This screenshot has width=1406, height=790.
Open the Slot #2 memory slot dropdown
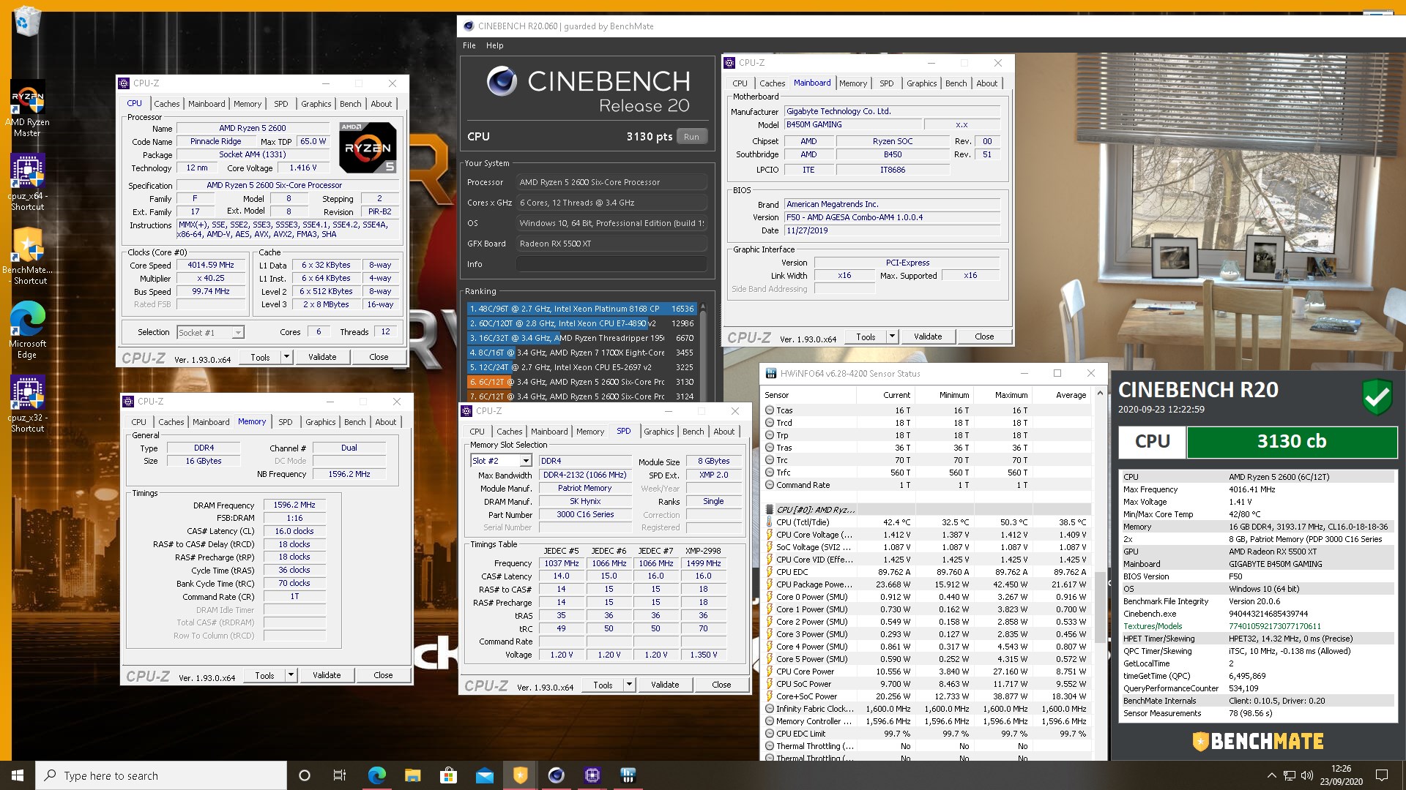(x=501, y=461)
